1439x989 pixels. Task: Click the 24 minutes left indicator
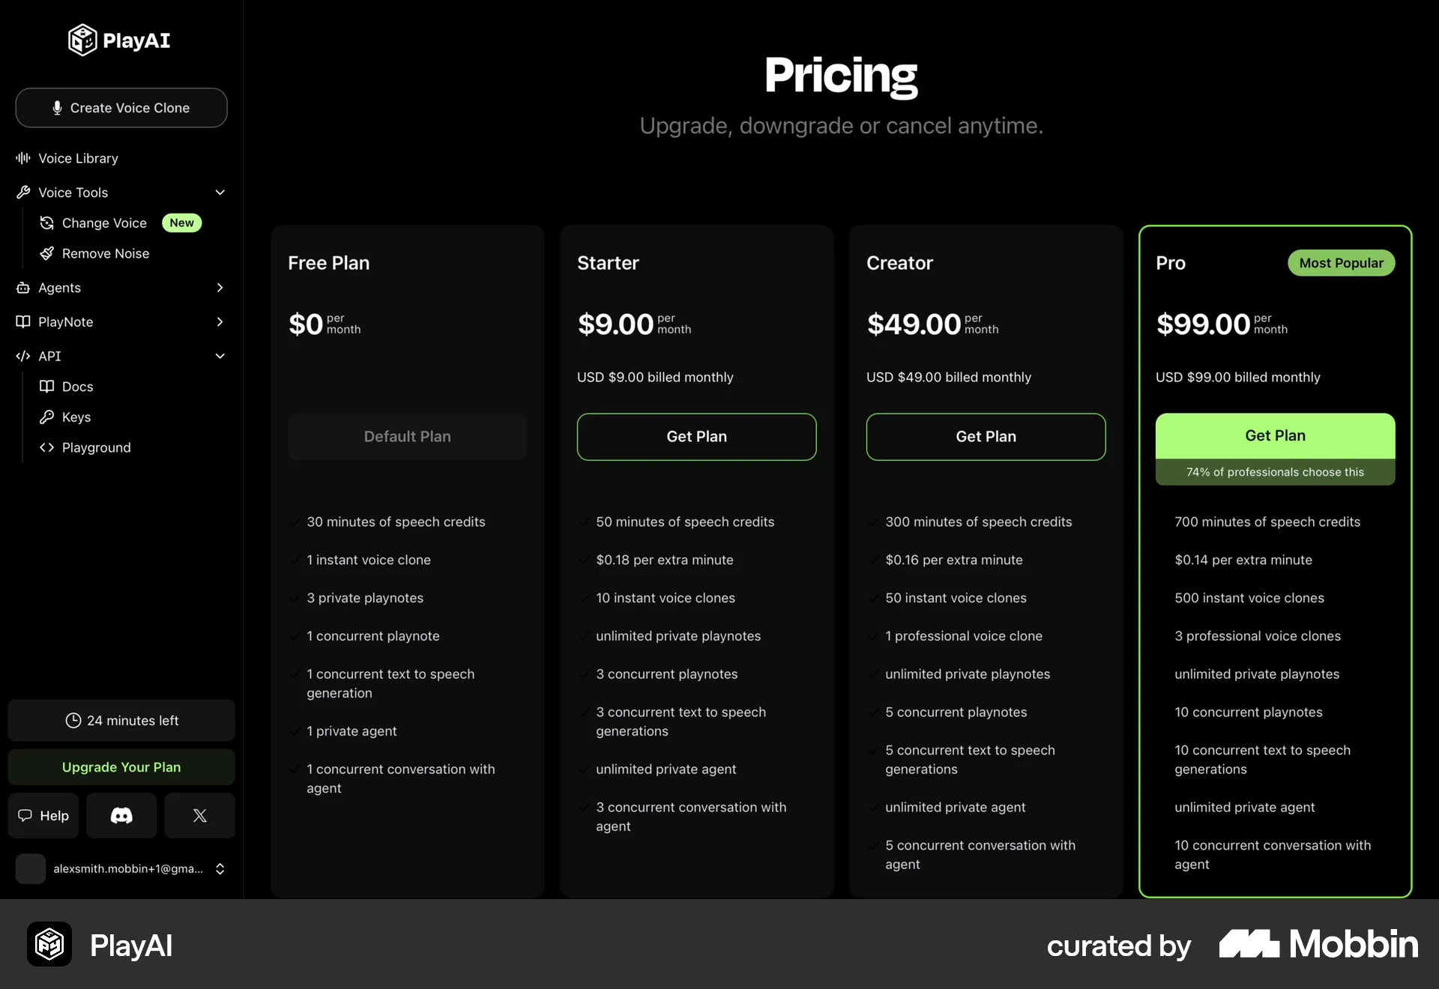(121, 720)
